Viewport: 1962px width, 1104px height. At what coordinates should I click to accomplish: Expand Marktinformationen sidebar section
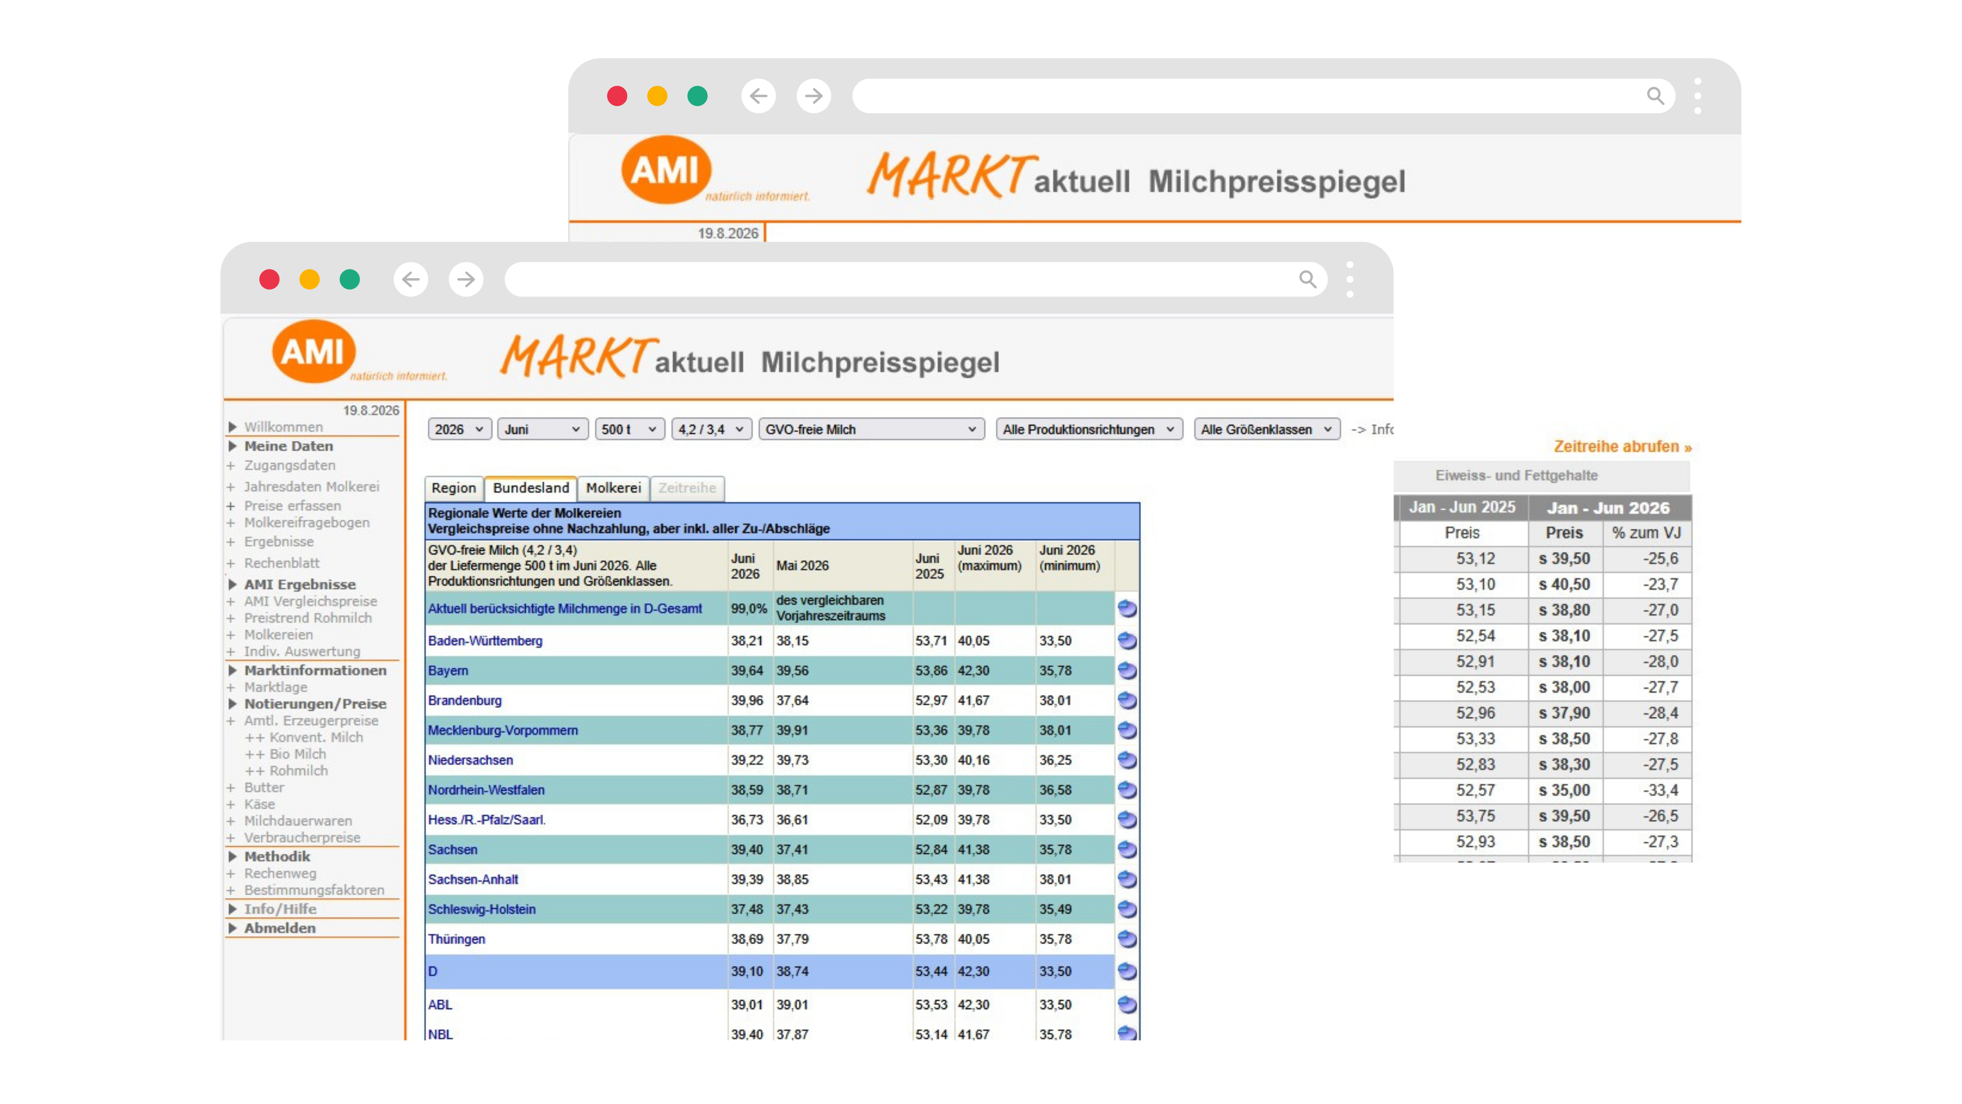314,670
